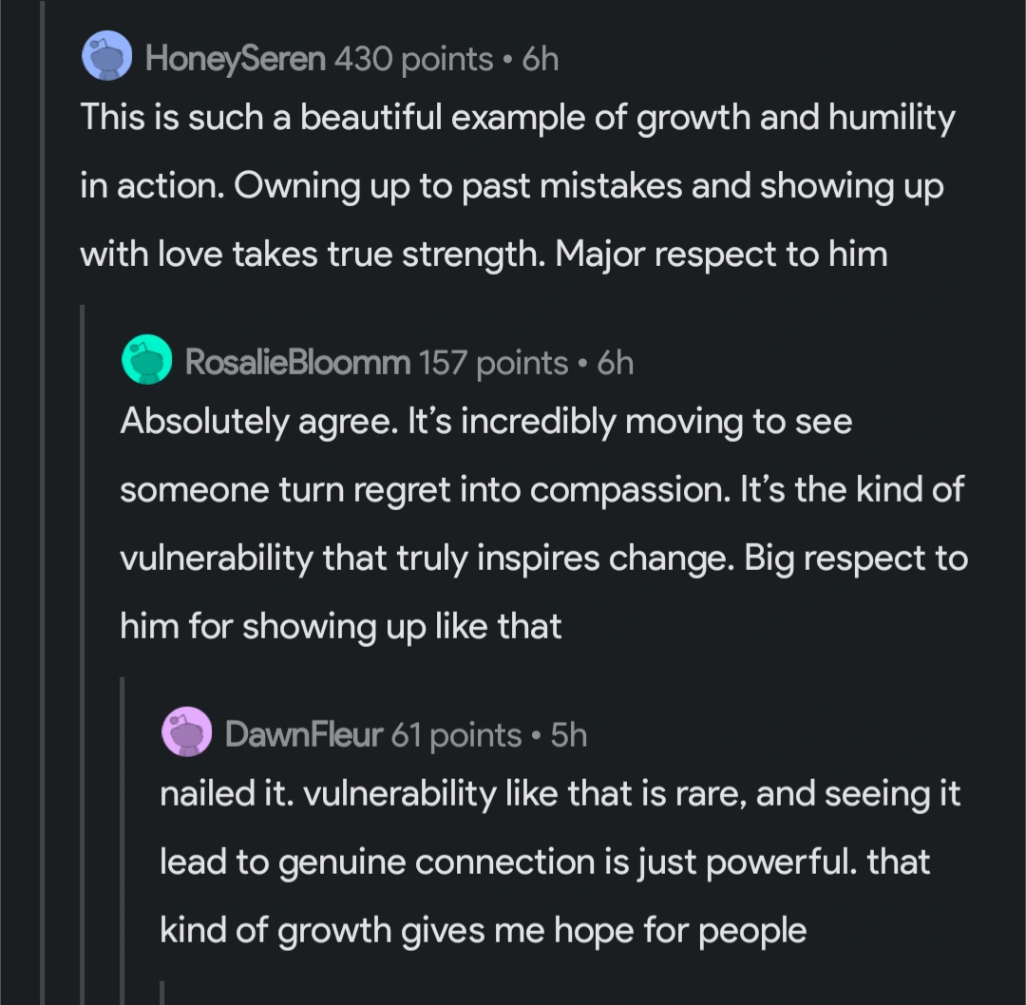Click the text "Major respect to him"

(x=722, y=254)
